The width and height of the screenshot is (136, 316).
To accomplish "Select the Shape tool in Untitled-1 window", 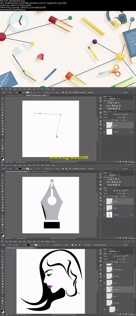I will click(2, 146).
